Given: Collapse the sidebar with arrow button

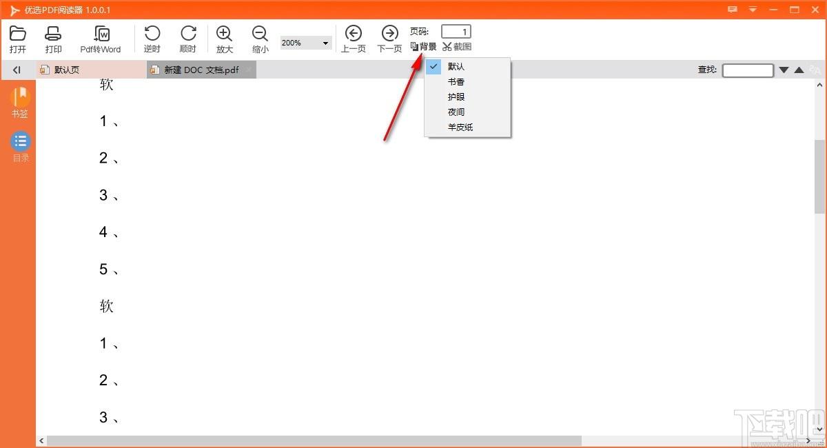Looking at the screenshot, I should pos(17,70).
